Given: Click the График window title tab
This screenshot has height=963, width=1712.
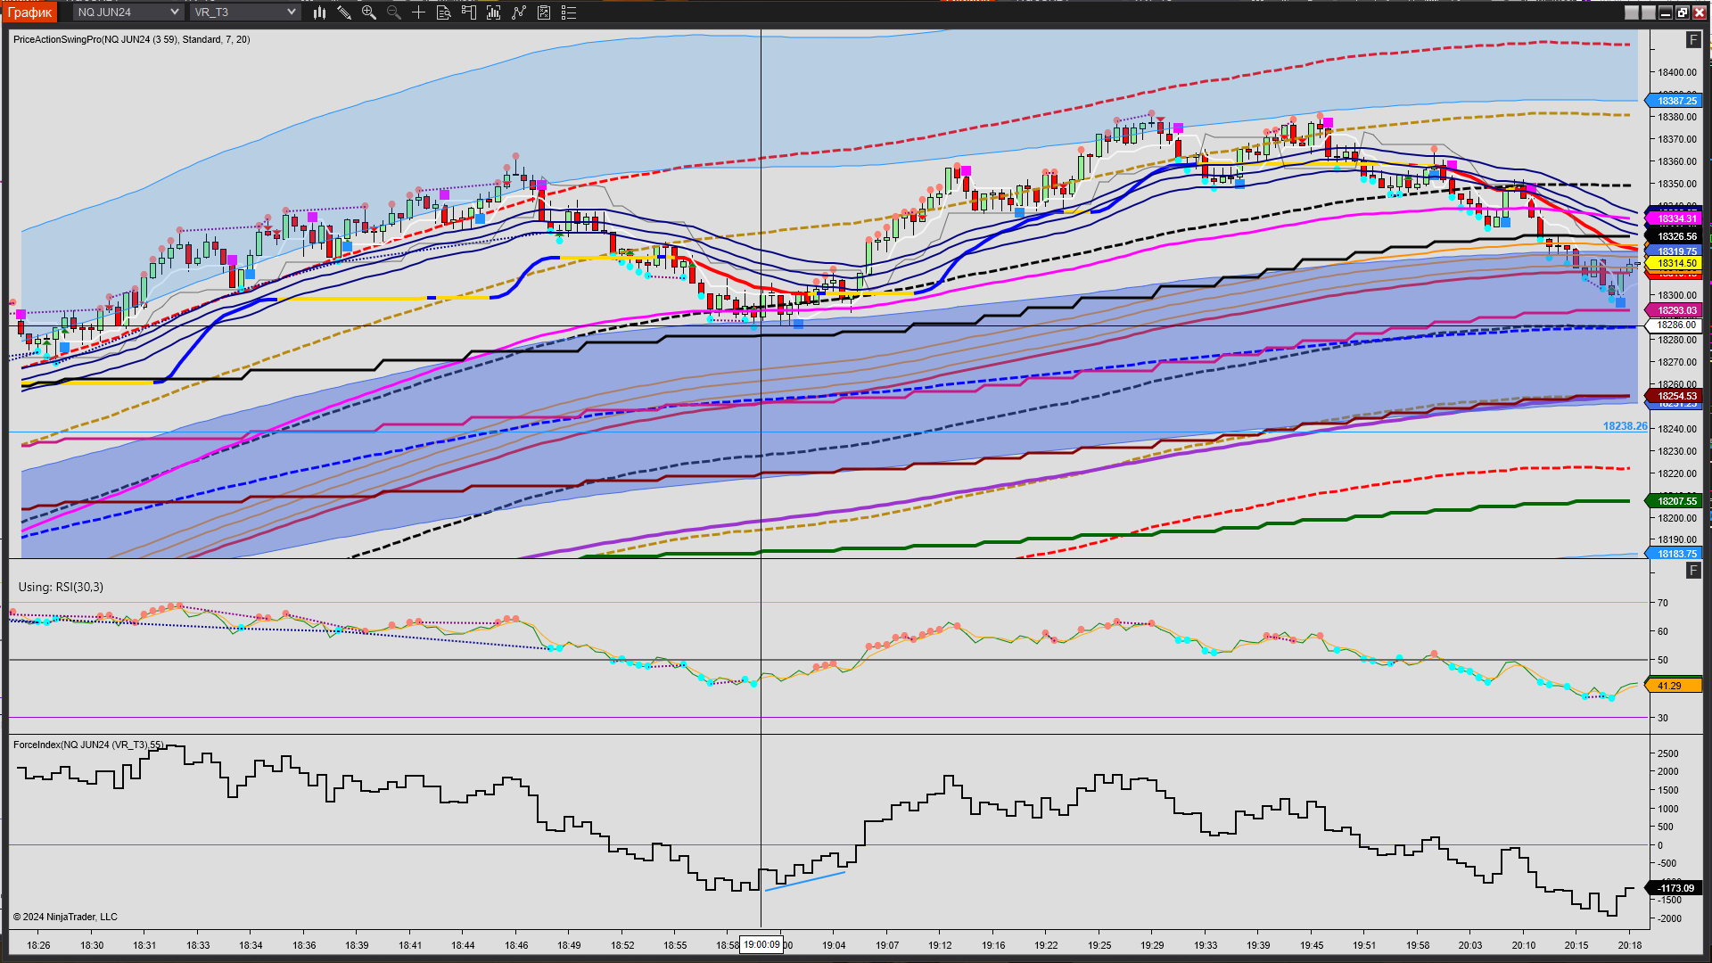Looking at the screenshot, I should 30,12.
